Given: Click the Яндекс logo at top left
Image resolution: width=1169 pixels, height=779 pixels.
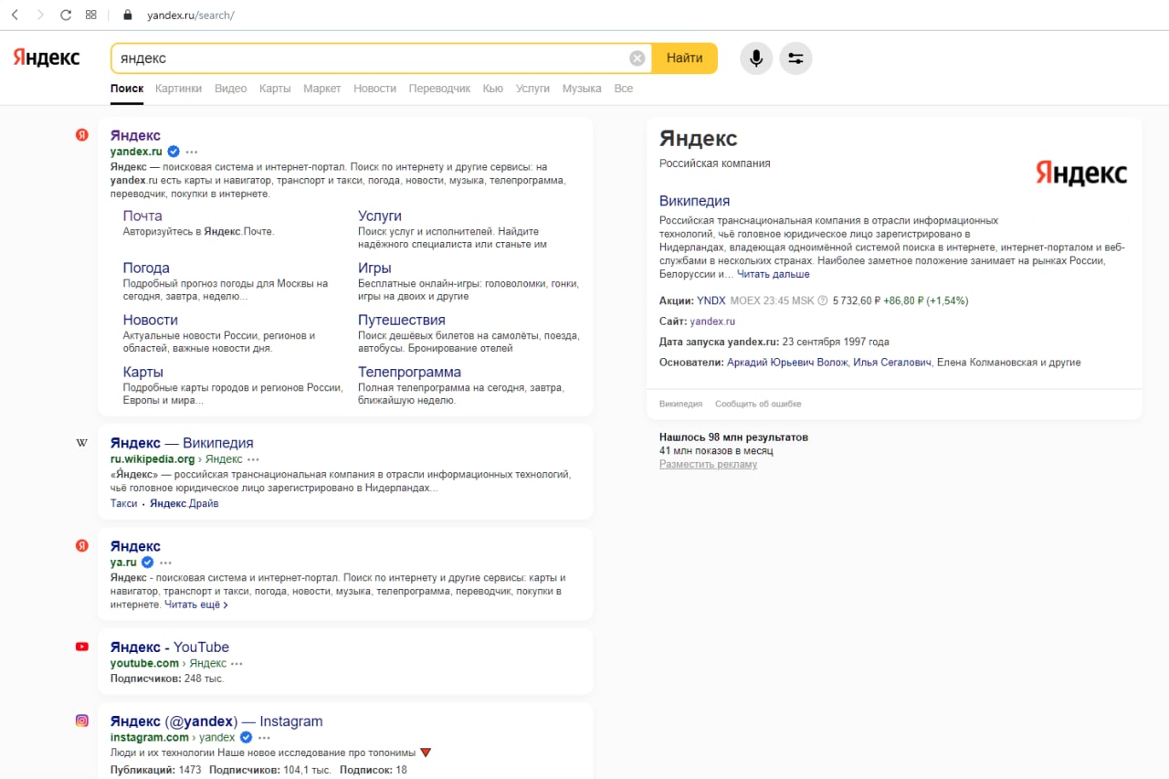Looking at the screenshot, I should click(x=47, y=58).
